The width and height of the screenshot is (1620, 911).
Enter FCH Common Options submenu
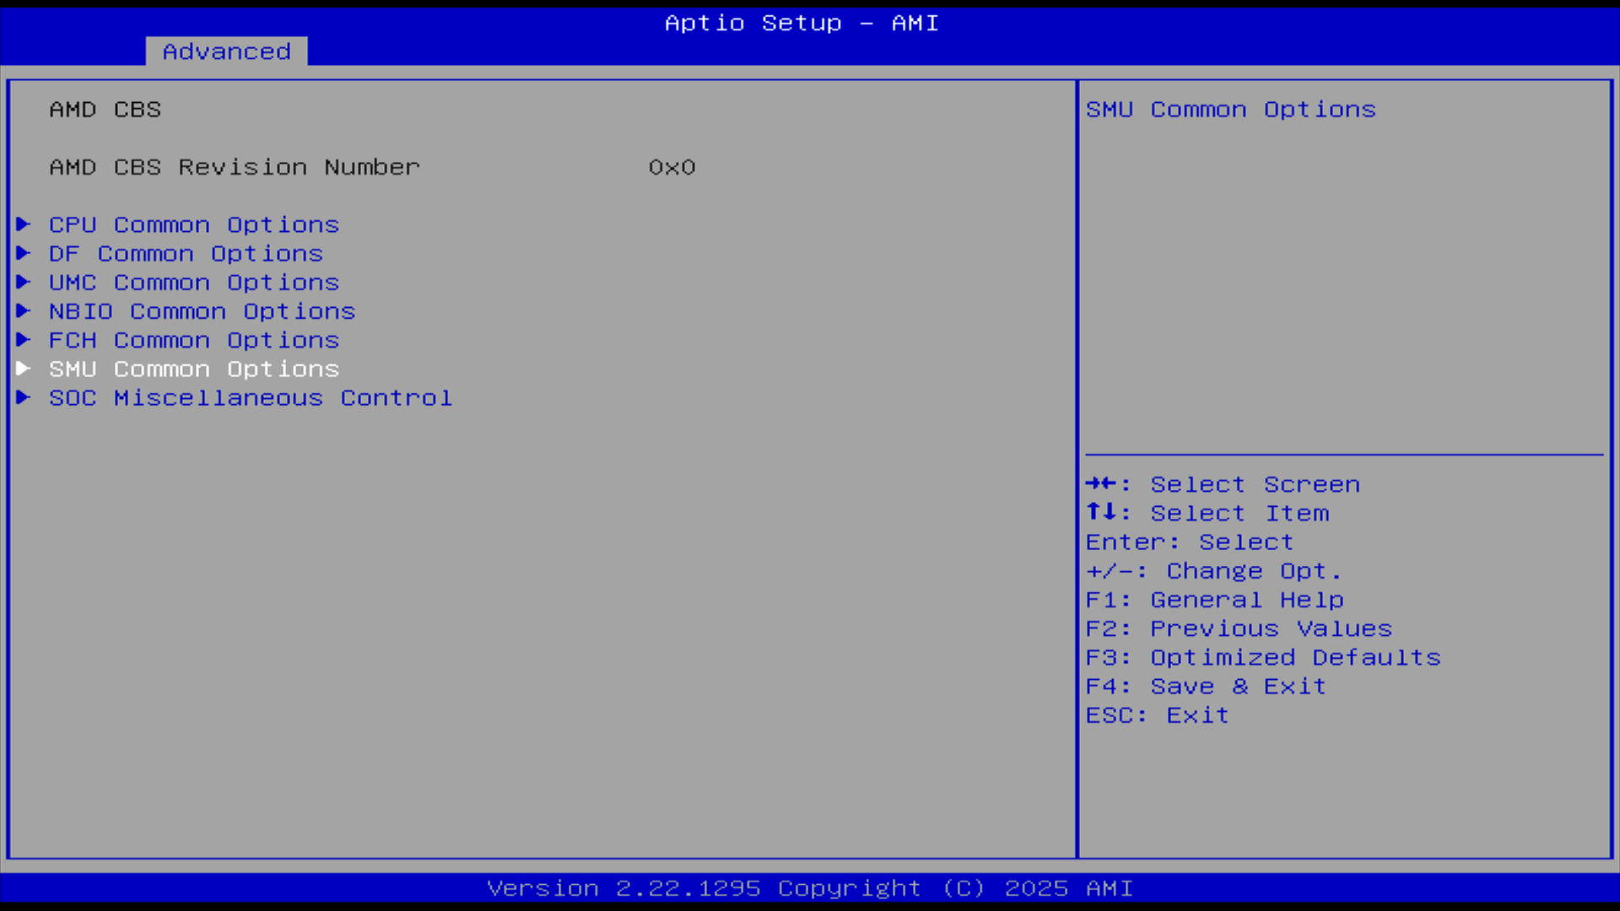coord(194,340)
